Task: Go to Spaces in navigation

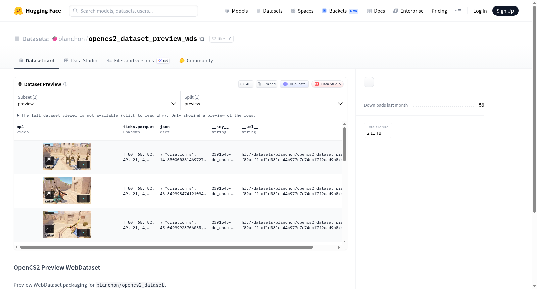Action: (x=302, y=11)
